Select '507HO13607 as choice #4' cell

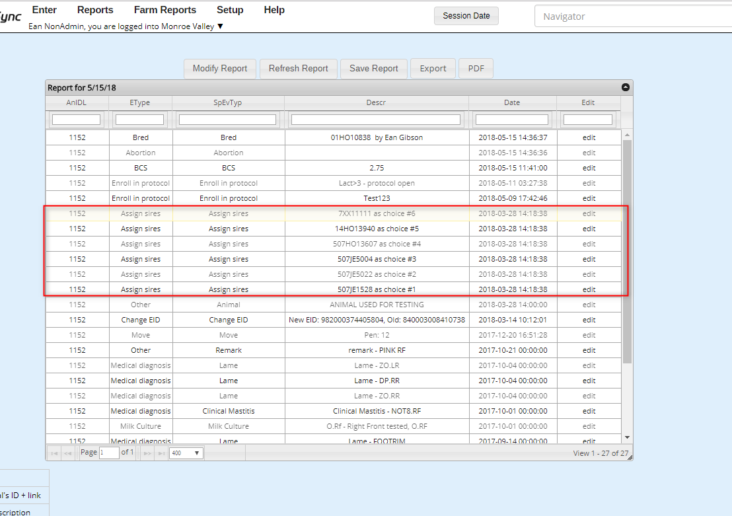click(377, 244)
